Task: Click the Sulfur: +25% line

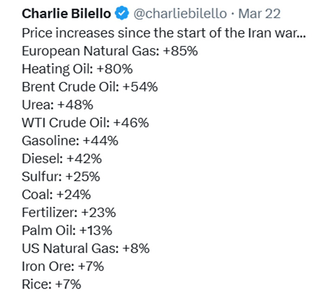Action: click(60, 177)
